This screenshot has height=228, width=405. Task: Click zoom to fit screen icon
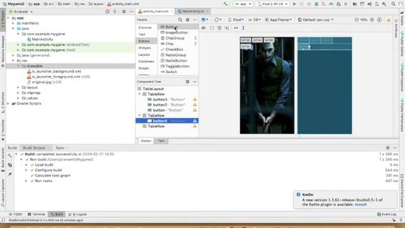[x=380, y=20]
